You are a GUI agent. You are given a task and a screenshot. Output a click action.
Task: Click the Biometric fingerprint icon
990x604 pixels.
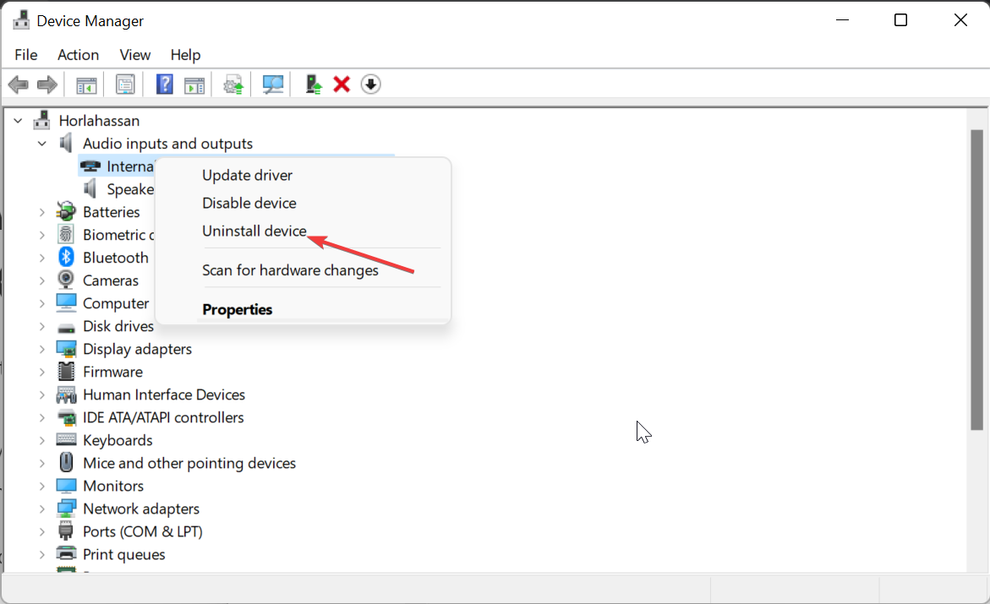click(x=66, y=234)
